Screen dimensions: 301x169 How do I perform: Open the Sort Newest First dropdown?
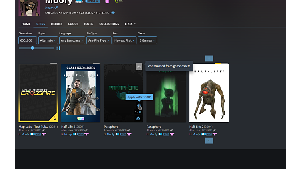(x=124, y=40)
